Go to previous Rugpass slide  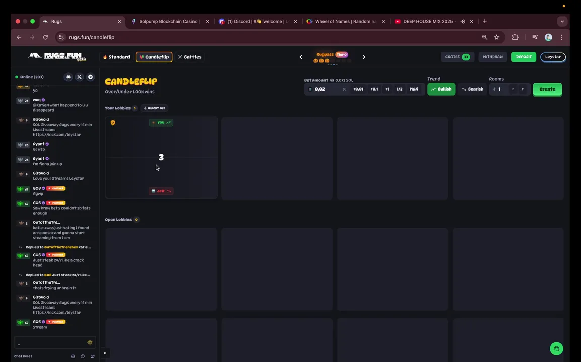pos(301,57)
